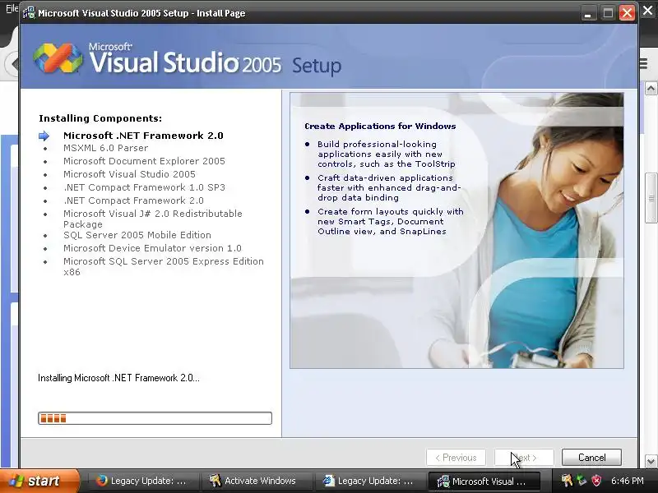Click the disabled Previous button
The width and height of the screenshot is (658, 493).
(456, 458)
